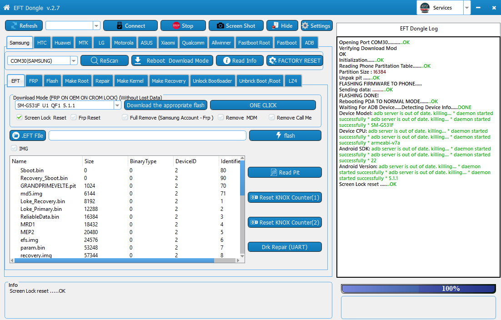Toggle the Screen Lock Reset checkbox
The height and width of the screenshot is (320, 501).
[x=20, y=117]
